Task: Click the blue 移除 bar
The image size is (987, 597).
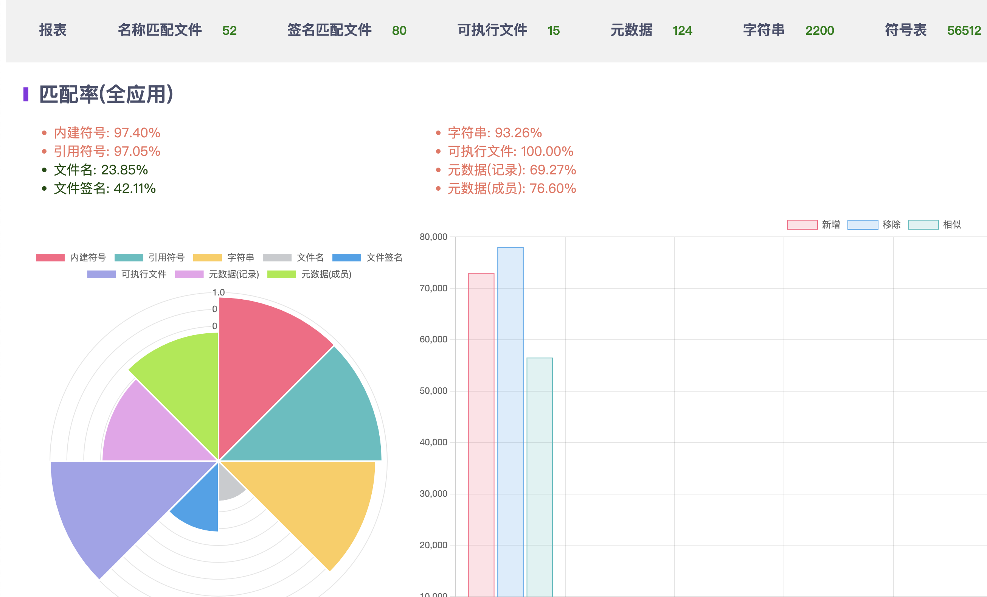Action: pos(510,401)
